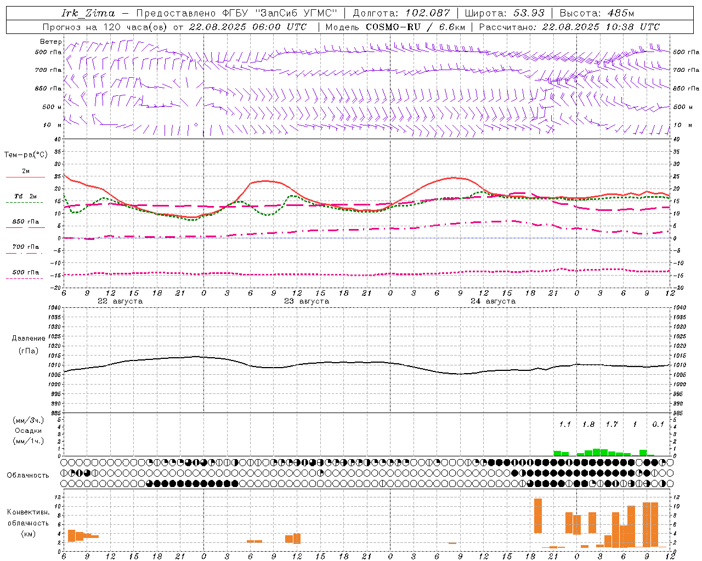This screenshot has height=561, width=702.
Task: Click the date label 23 августа
Action: point(307,301)
